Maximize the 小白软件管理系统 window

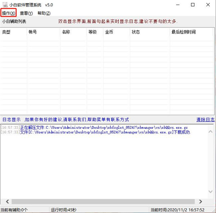(193, 5)
